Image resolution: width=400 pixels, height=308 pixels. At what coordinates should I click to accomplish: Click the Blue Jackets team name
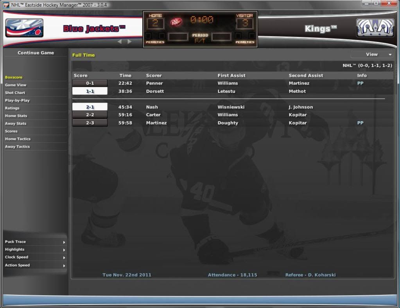pyautogui.click(x=94, y=29)
